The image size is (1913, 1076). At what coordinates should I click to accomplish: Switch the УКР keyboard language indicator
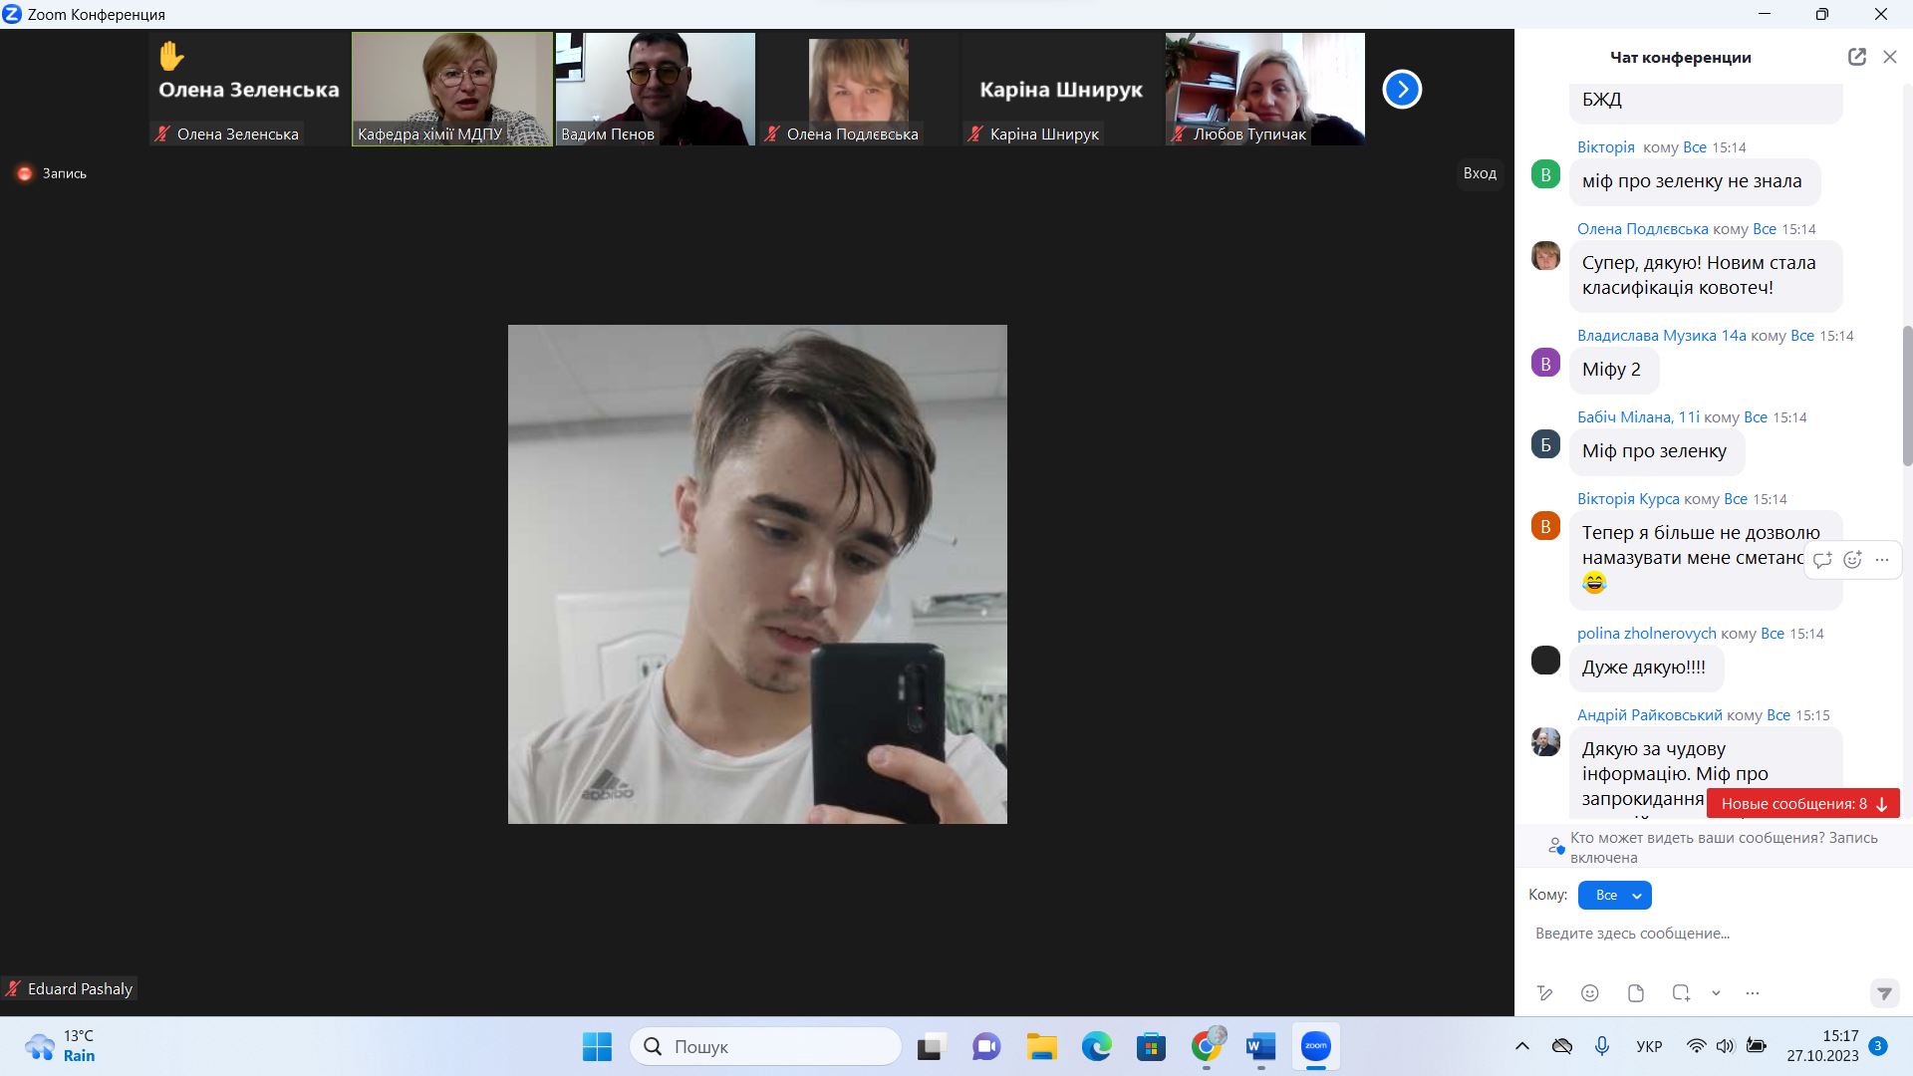tap(1649, 1046)
